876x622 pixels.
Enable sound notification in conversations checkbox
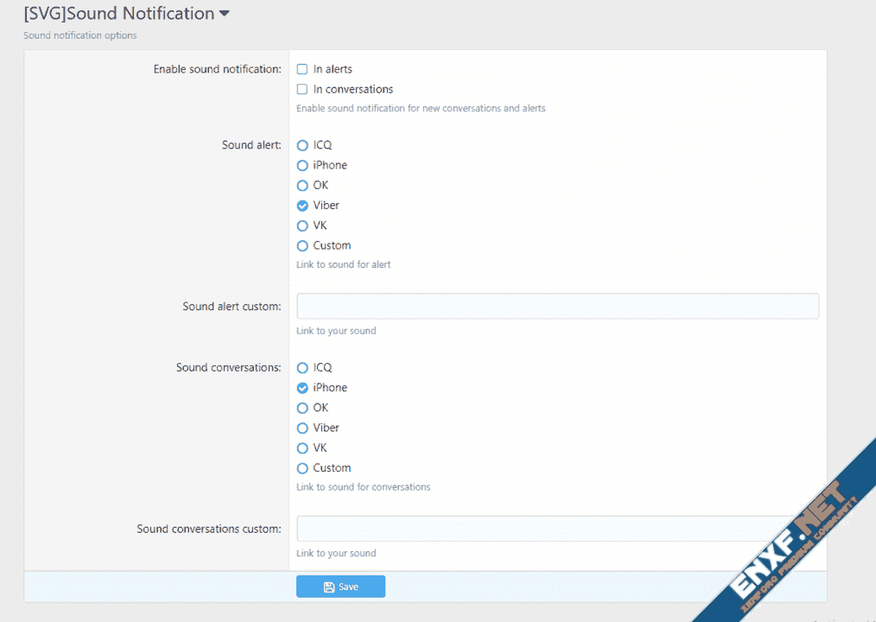[302, 89]
